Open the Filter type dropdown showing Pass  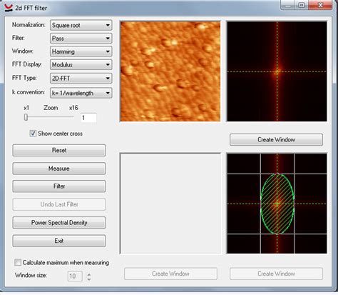click(x=81, y=39)
